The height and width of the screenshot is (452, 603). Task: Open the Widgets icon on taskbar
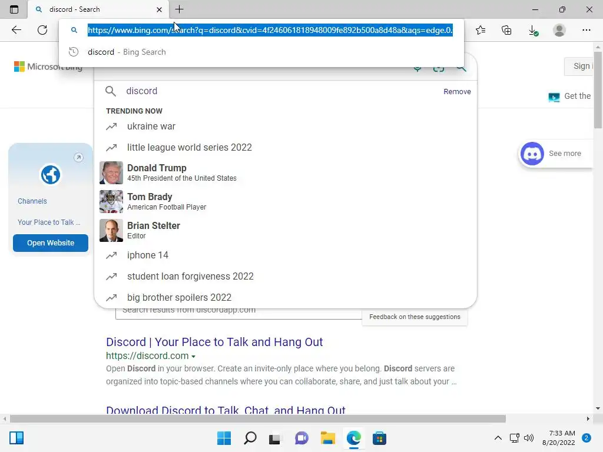click(x=16, y=438)
